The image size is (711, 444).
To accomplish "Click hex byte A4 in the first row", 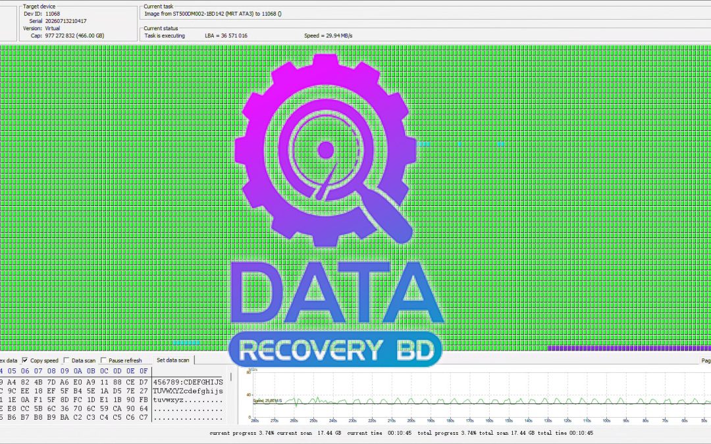I will click(x=12, y=382).
